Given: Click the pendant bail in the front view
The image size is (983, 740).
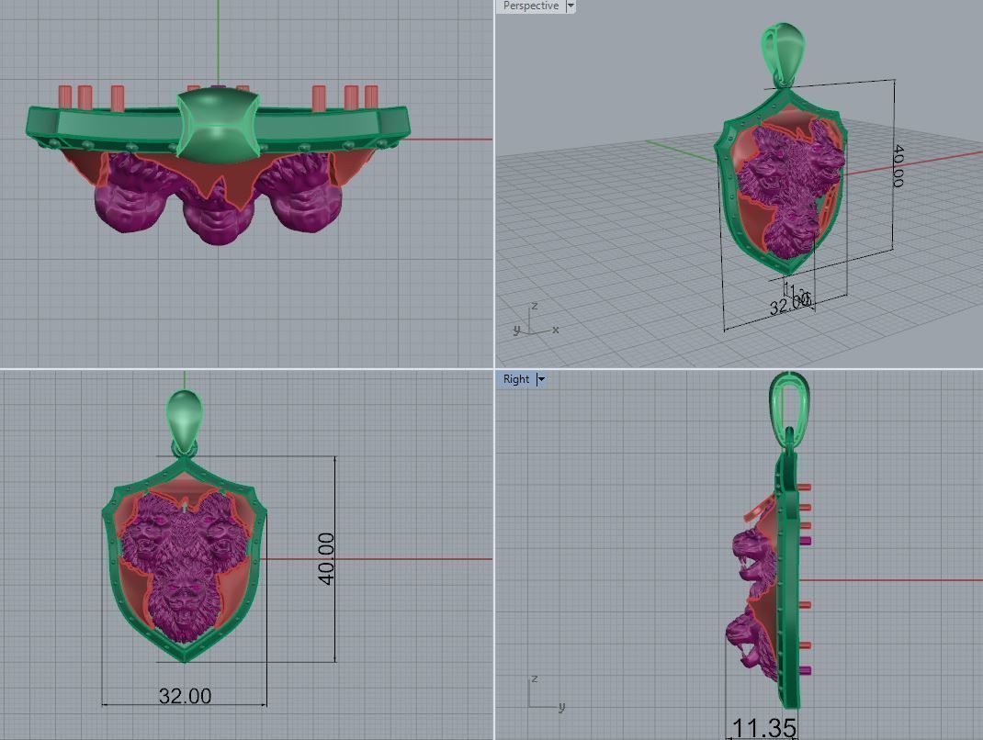Looking at the screenshot, I should (185, 419).
